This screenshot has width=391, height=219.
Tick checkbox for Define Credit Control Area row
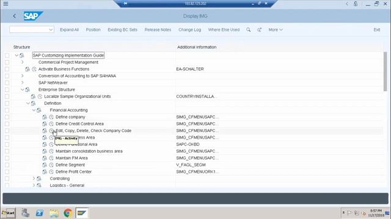[7, 123]
